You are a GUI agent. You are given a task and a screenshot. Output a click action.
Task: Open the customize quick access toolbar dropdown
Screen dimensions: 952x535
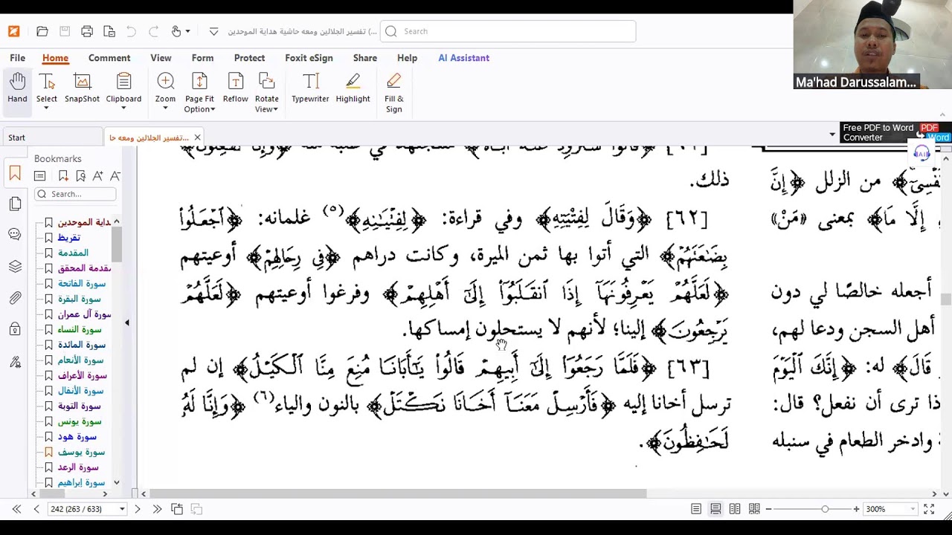pos(213,31)
